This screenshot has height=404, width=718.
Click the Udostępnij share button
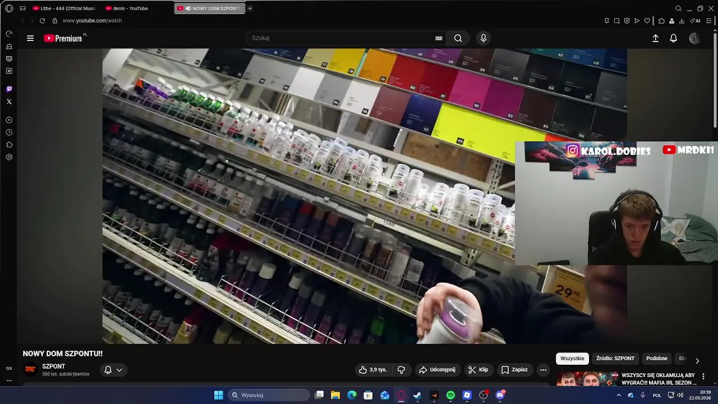pyautogui.click(x=437, y=370)
